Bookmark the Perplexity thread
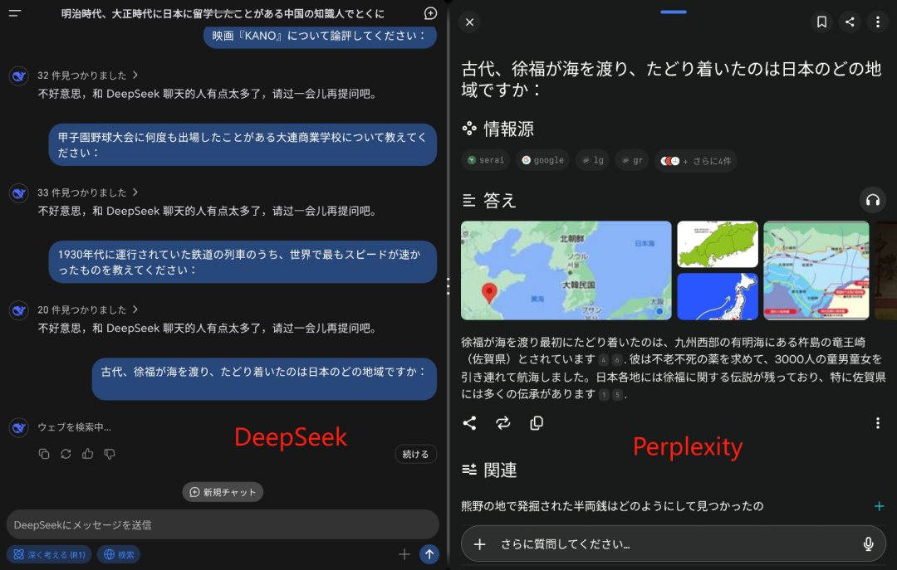Screen dimensions: 897x570 coord(821,22)
